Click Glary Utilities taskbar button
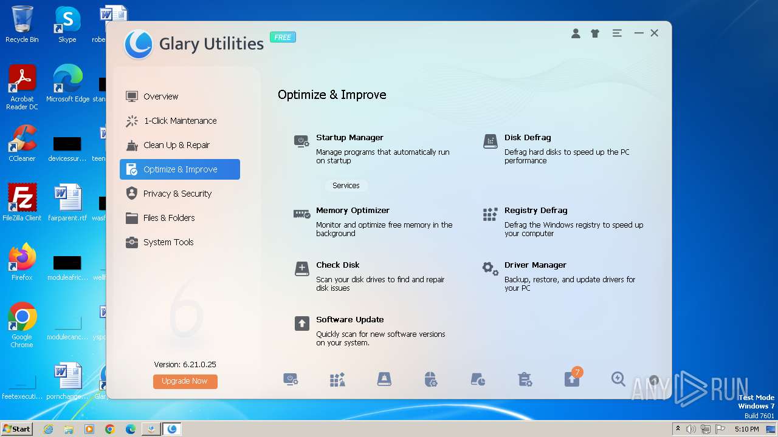Screen dimensions: 778x437 (172, 429)
